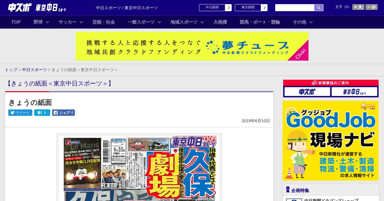Open 中日新聞ドラゴンズショップ link
This screenshot has height=201, width=384.
pos(331,200)
